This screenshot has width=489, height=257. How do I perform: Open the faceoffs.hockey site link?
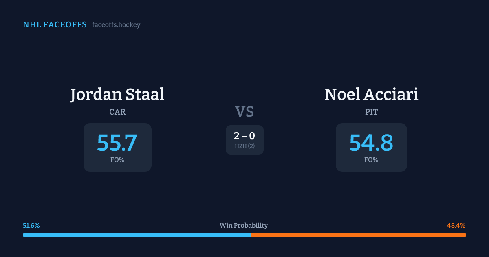(116, 25)
